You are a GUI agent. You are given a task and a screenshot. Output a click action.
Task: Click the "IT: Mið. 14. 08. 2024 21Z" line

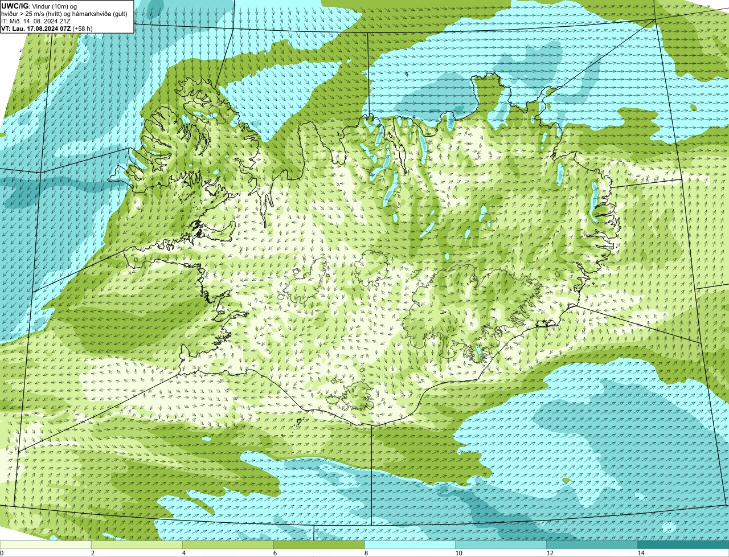tap(36, 21)
